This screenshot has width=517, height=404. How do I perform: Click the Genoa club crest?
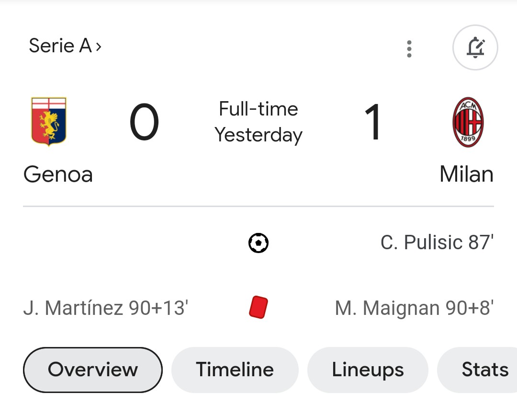49,122
